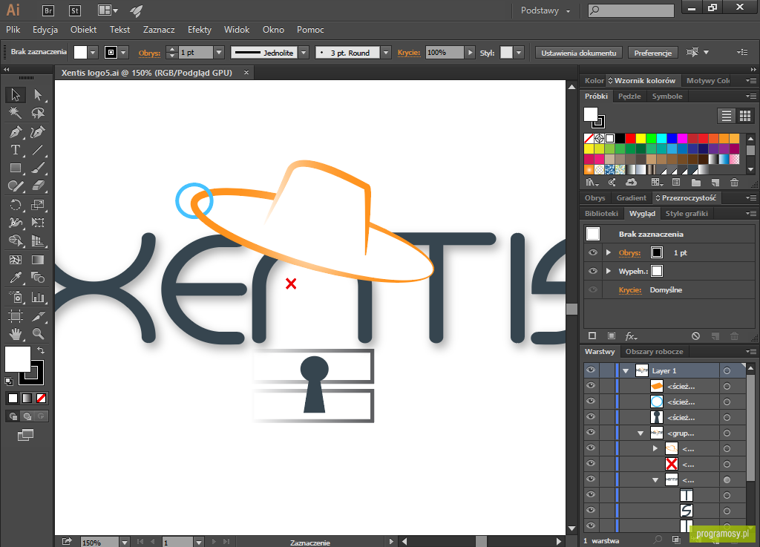Select the Type tool
Screen dimensions: 760x547
(16, 150)
